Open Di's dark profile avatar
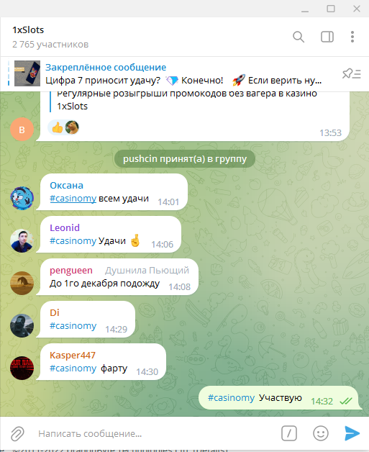The width and height of the screenshot is (369, 452). 22,326
